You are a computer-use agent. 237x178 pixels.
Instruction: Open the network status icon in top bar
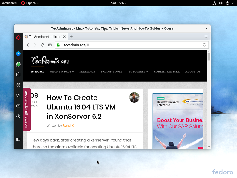(214, 3)
